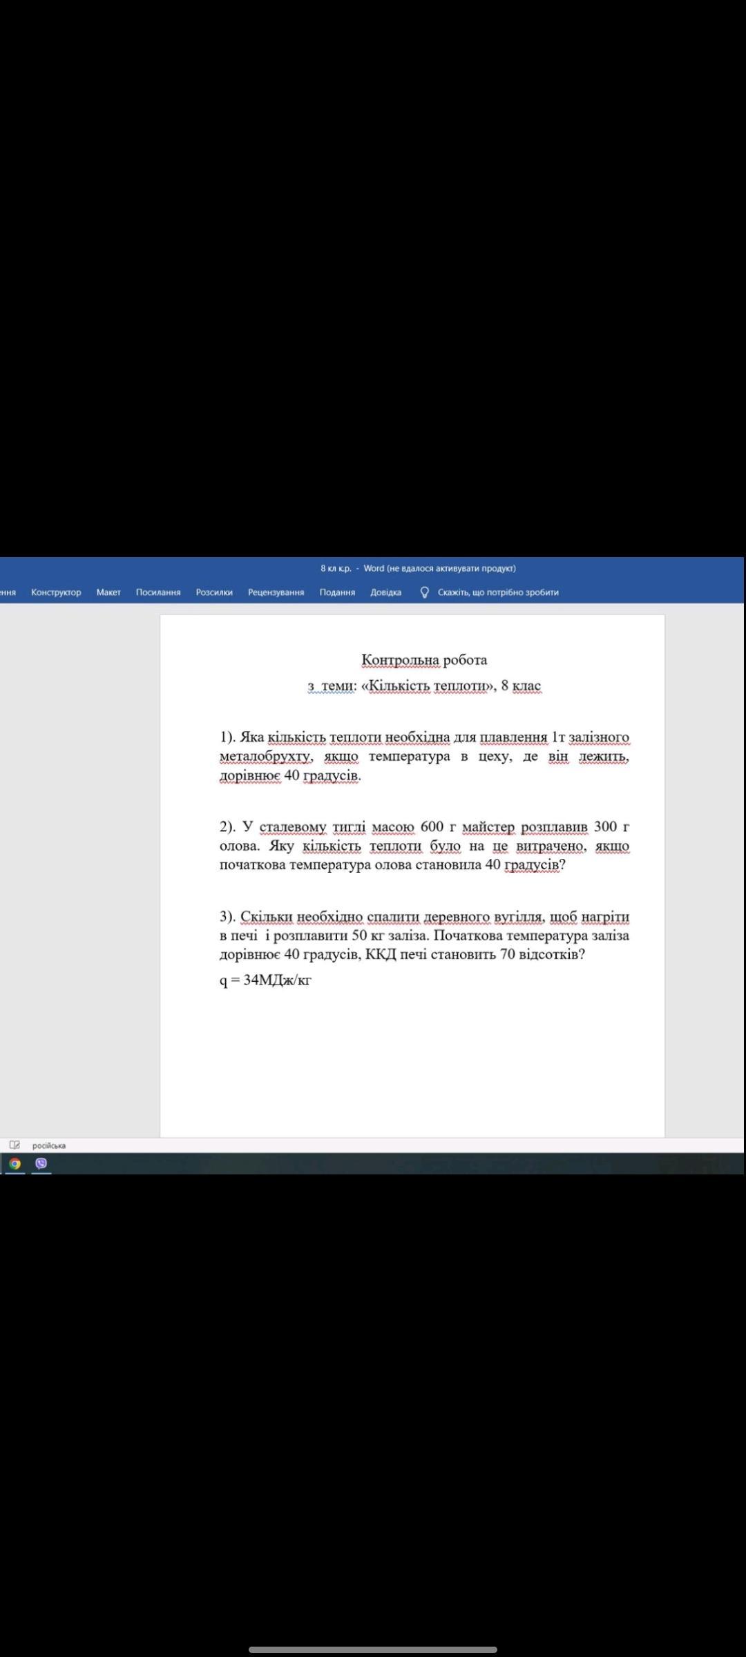Screen dimensions: 746x1657
Task: Open the Конструктор ribbon tab
Action: pos(56,592)
